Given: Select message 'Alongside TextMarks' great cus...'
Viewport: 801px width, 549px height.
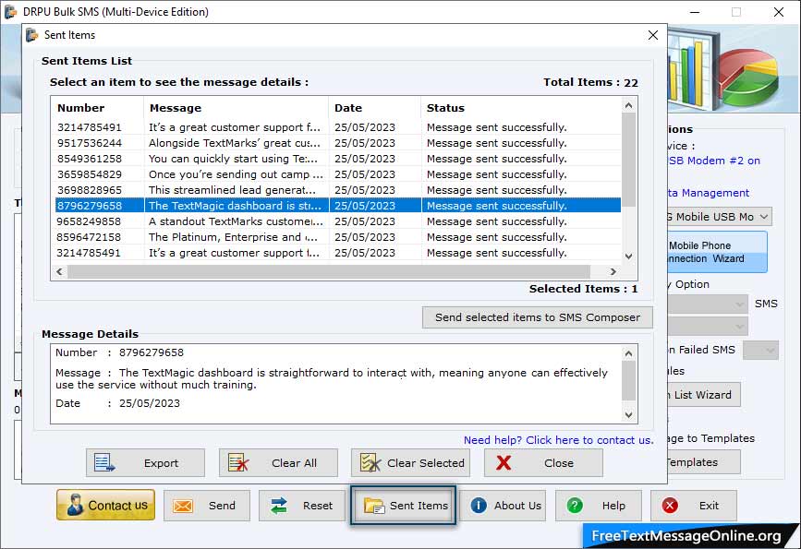Looking at the screenshot, I should click(235, 143).
